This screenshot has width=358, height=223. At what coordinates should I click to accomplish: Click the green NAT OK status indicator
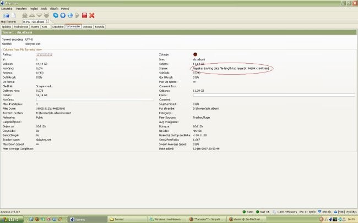263,212
